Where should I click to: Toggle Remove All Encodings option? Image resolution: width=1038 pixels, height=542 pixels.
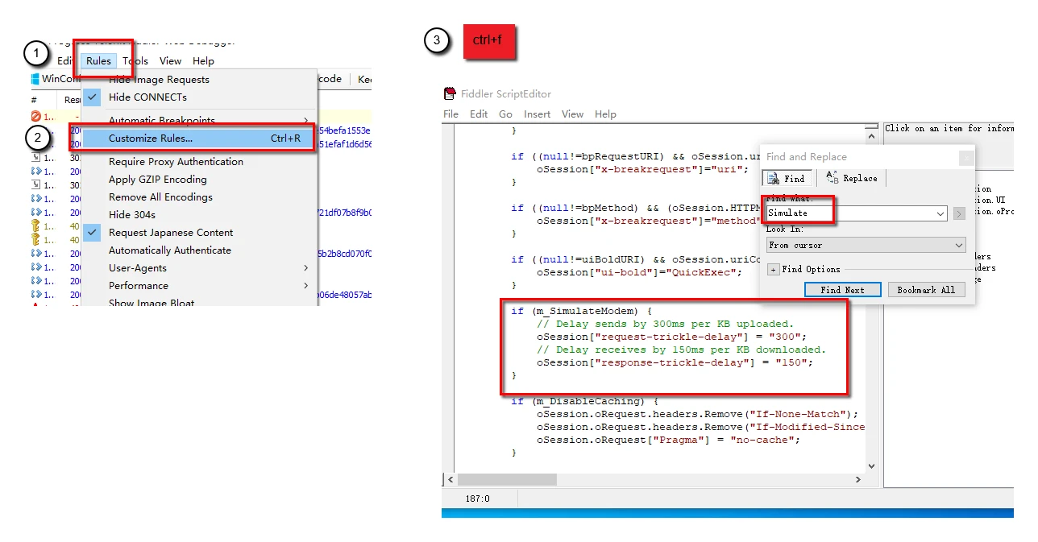(x=160, y=197)
